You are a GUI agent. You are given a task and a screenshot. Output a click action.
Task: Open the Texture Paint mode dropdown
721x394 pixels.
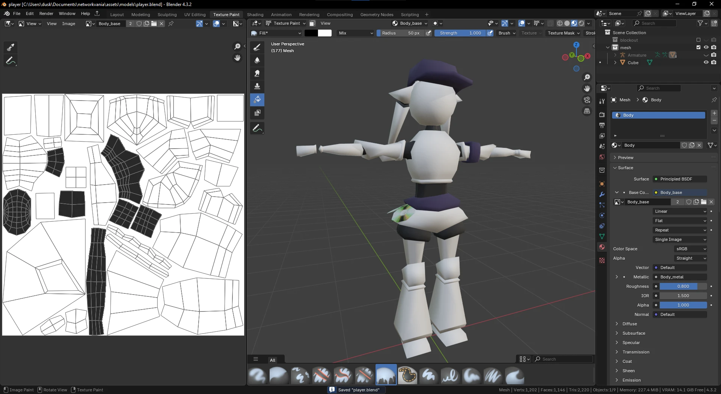tap(286, 23)
